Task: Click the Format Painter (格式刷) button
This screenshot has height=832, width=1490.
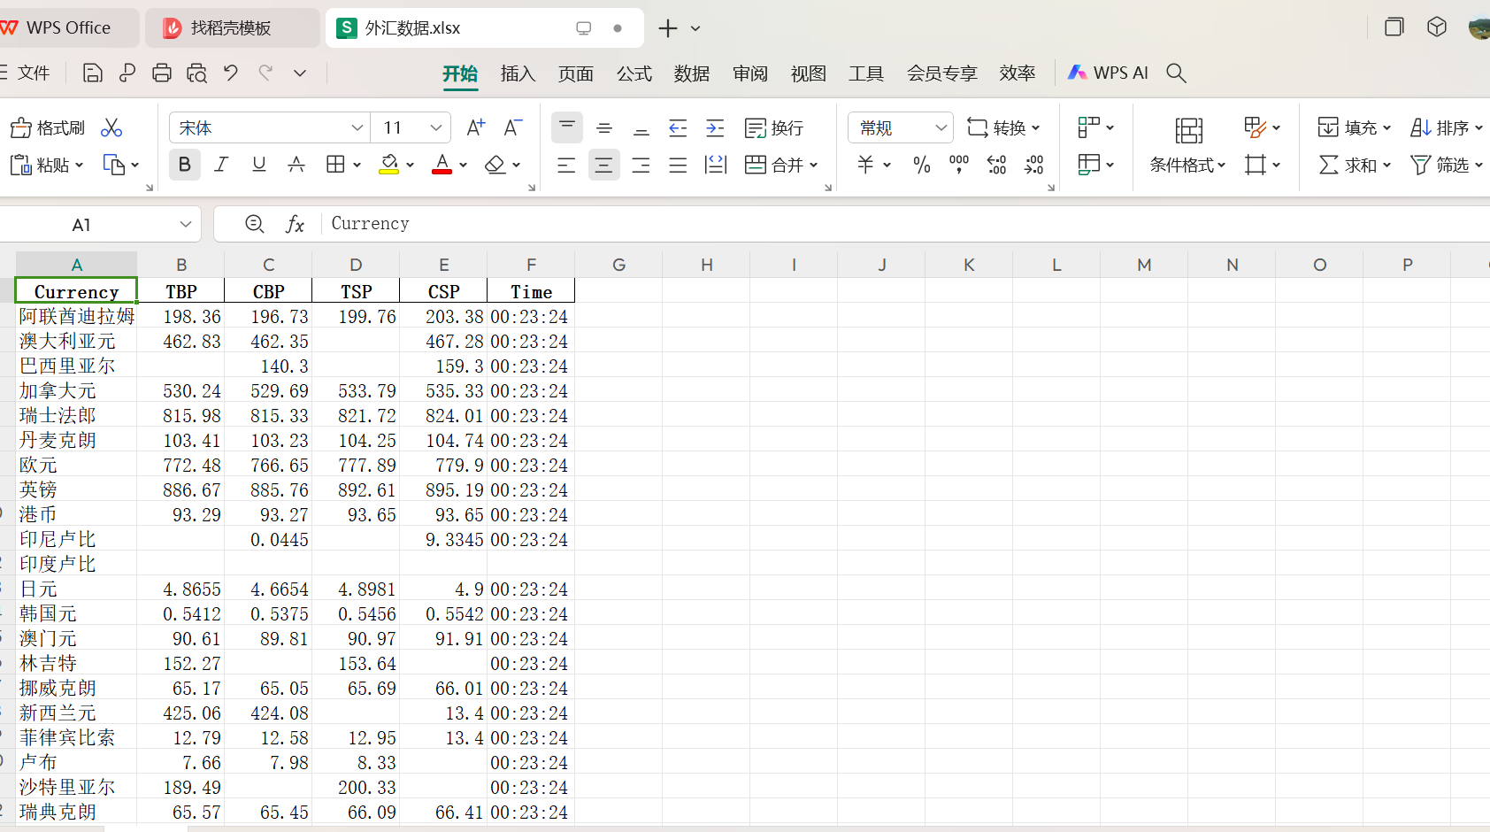Action: [x=48, y=127]
